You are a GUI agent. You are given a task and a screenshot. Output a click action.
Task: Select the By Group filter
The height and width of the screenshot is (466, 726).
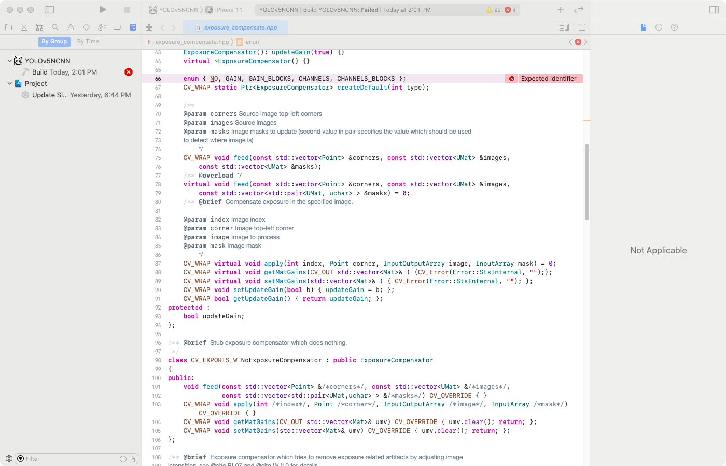pos(54,42)
